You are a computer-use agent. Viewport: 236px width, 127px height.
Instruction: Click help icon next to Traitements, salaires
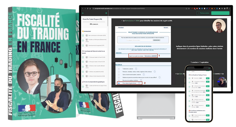click(136, 69)
